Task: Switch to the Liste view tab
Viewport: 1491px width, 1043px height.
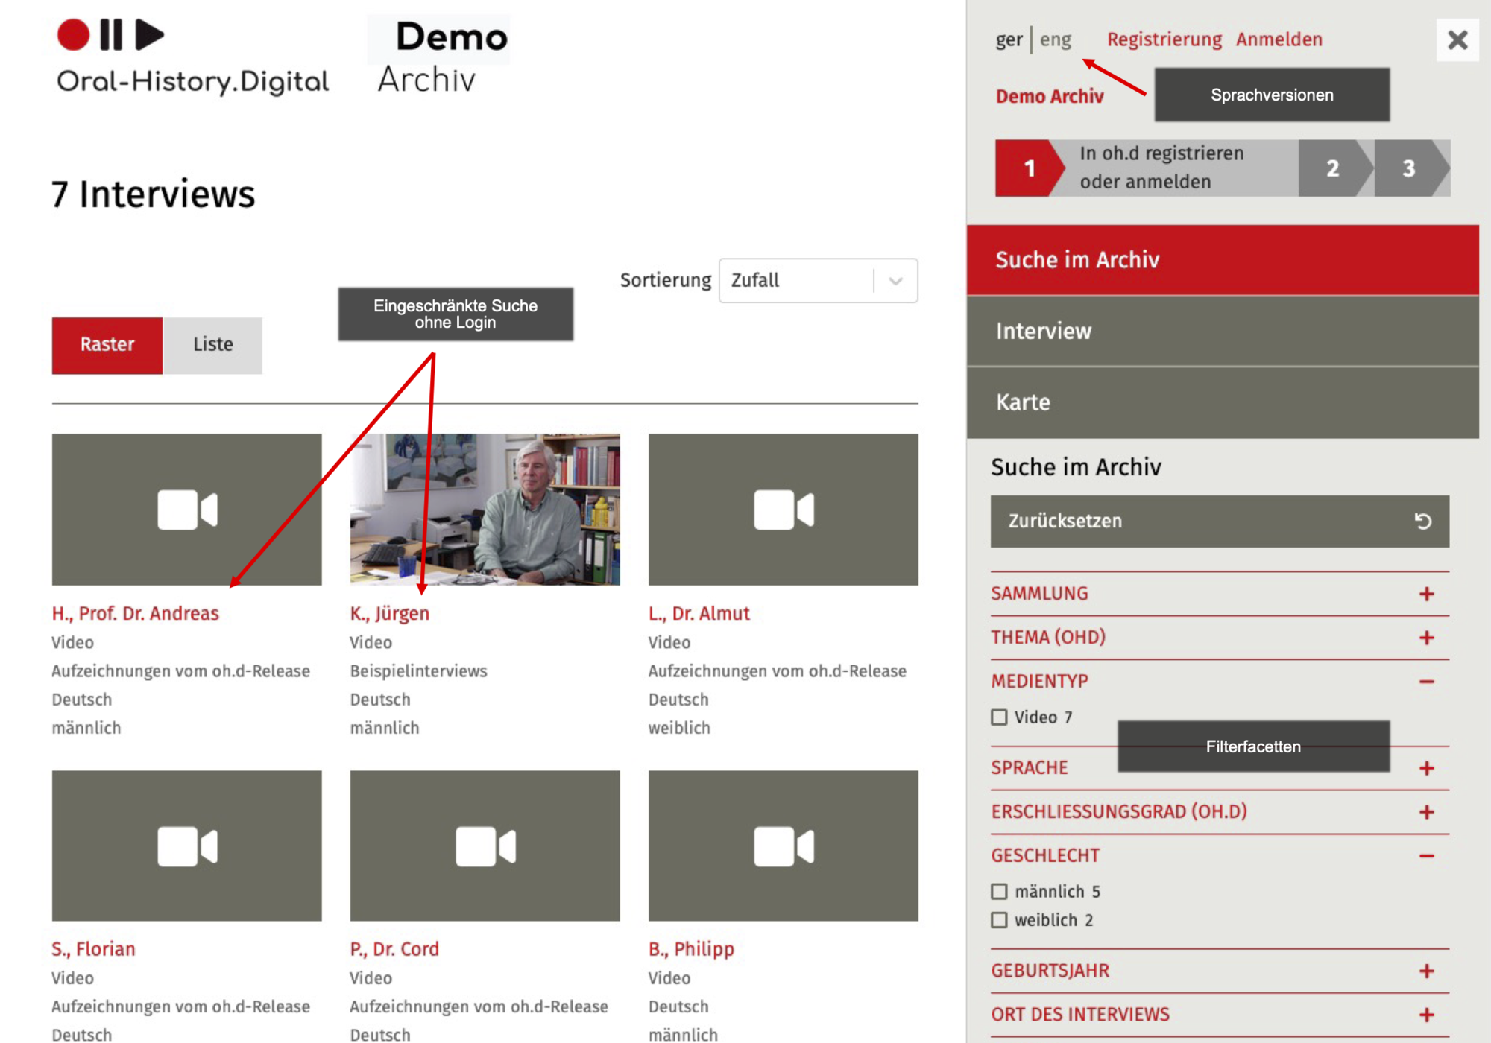Action: (212, 345)
